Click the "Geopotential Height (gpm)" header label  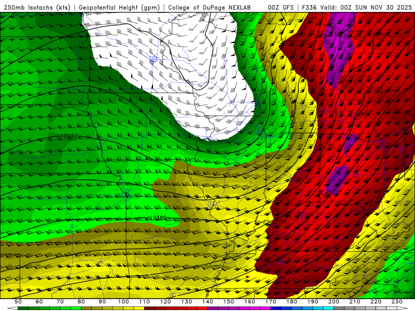click(x=119, y=8)
